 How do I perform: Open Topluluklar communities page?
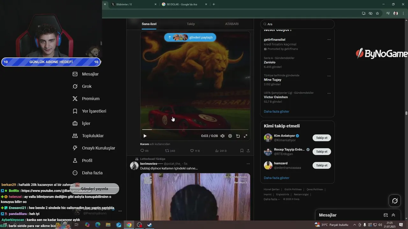[x=88, y=136]
